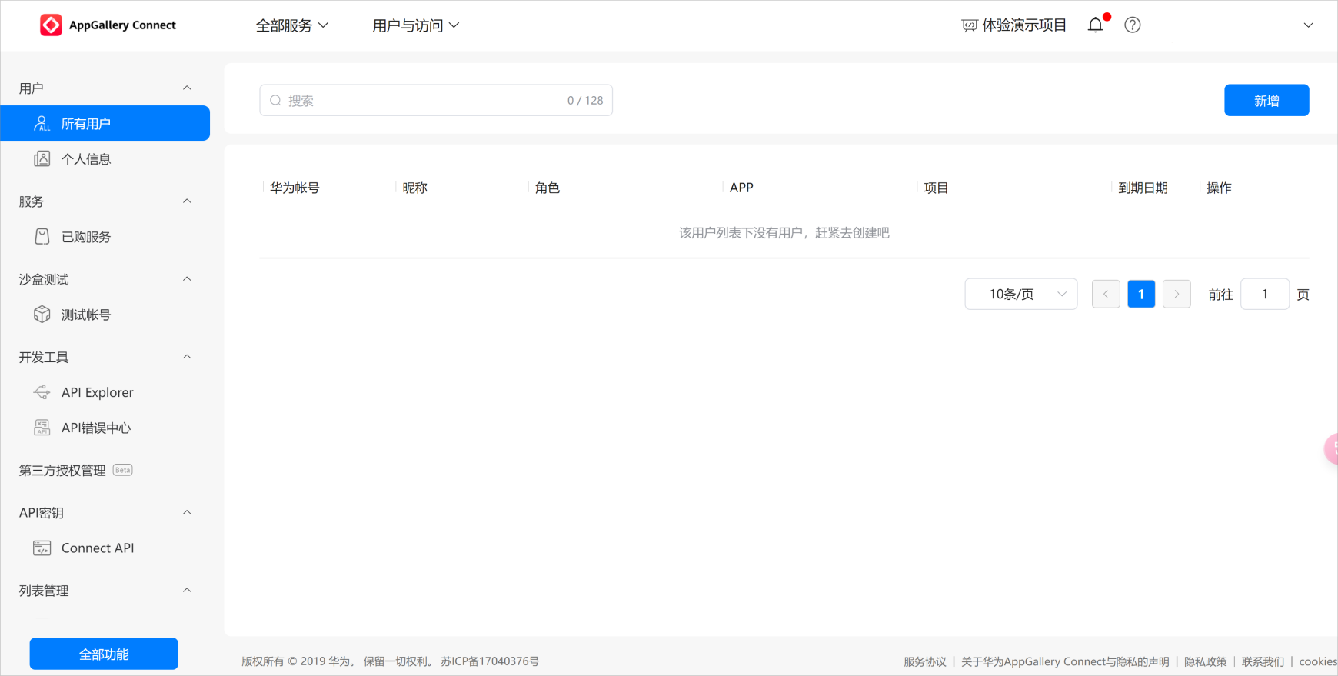Click the 测试帐号 cube icon
The image size is (1338, 676).
coord(42,315)
